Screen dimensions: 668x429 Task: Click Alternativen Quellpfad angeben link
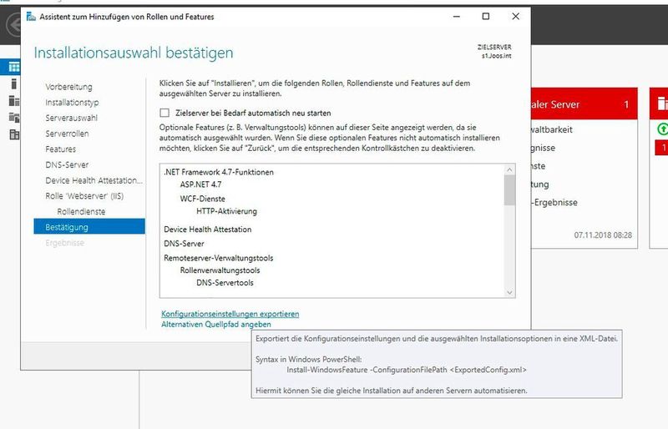(216, 324)
